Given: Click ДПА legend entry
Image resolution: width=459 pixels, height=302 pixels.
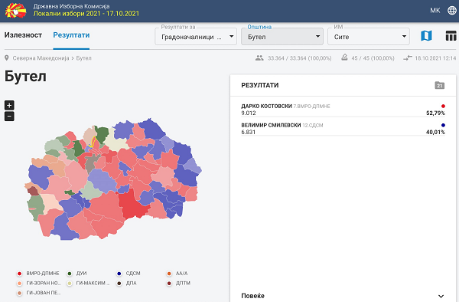Looking at the screenshot, I should pos(126,284).
